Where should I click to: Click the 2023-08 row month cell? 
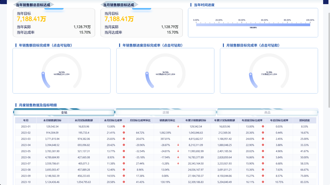26,170
